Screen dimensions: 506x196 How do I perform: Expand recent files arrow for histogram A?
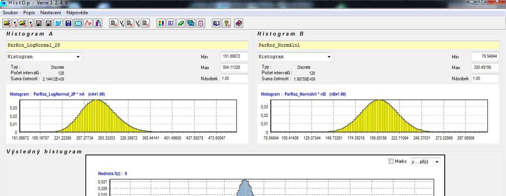pyautogui.click(x=15, y=23)
